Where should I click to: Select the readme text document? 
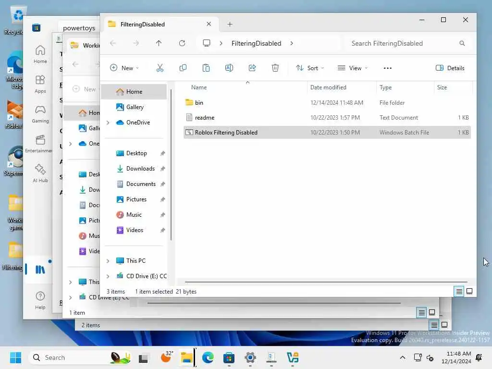(x=327, y=118)
